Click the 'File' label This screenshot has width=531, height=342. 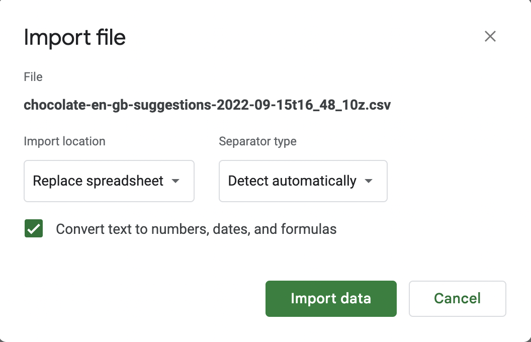(33, 77)
